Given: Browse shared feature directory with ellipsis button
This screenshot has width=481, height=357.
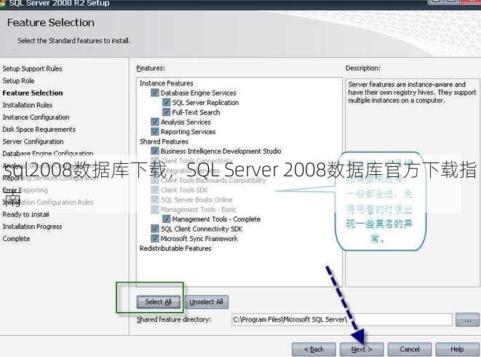Looking at the screenshot, I should (467, 320).
